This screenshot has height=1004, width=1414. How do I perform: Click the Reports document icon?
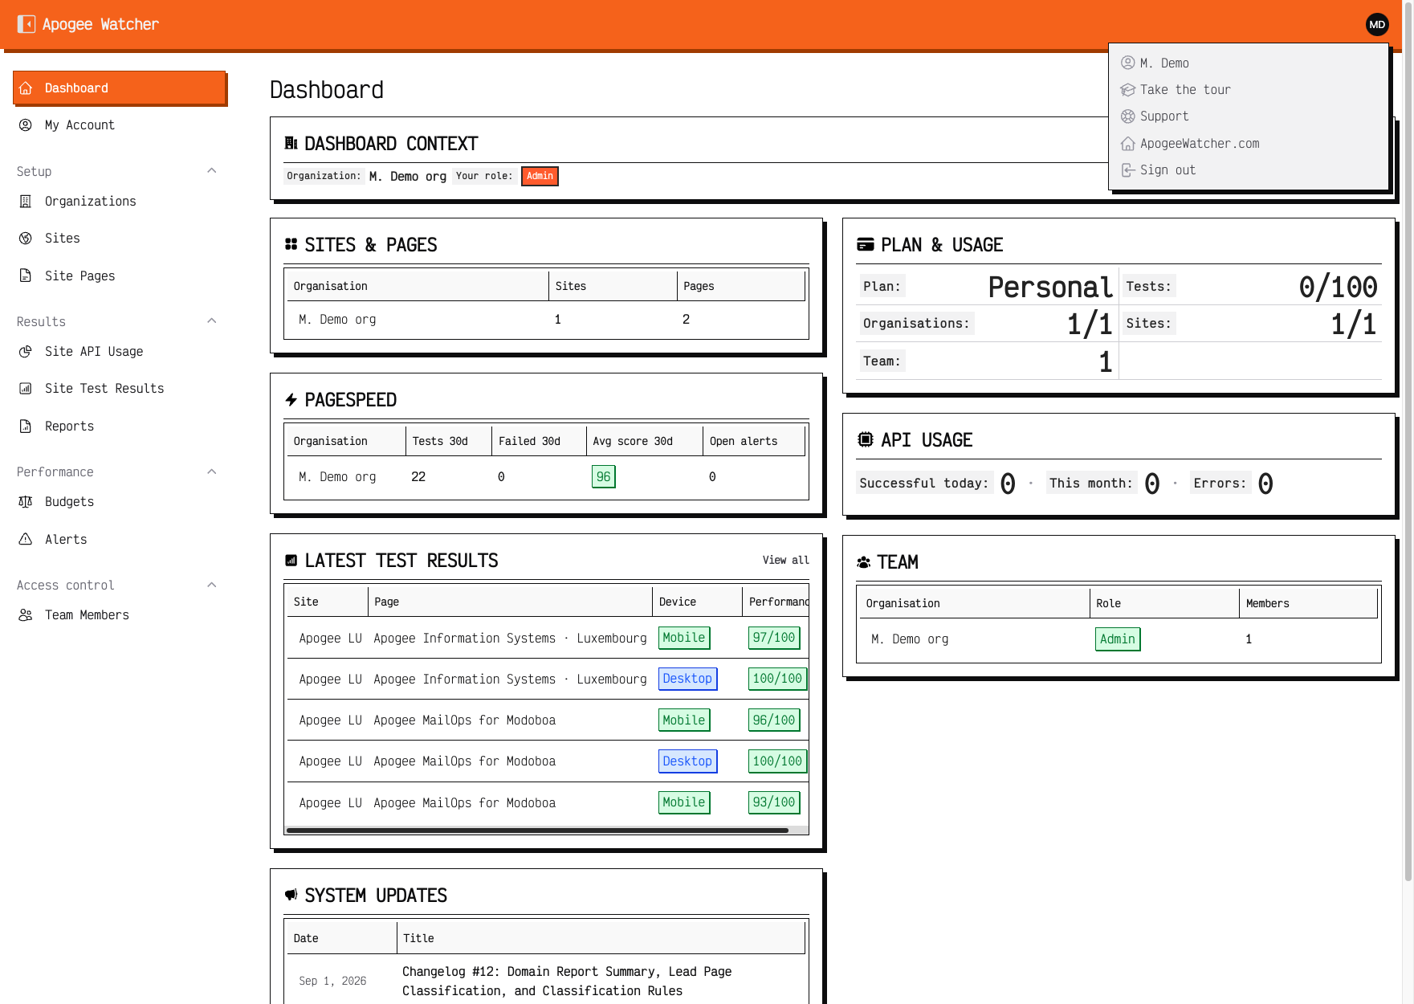26,426
